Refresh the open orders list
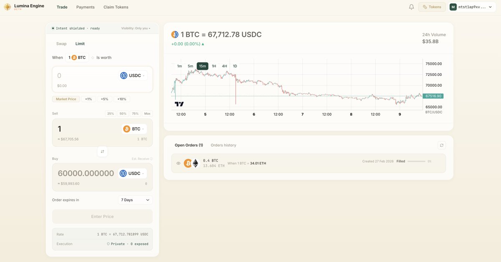 tap(442, 145)
